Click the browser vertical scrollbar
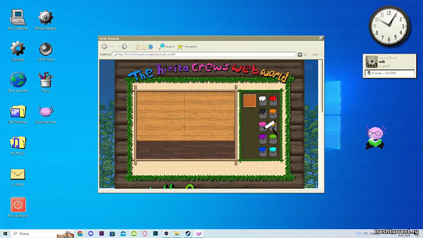Image resolution: width=423 pixels, height=238 pixels. tap(321, 86)
